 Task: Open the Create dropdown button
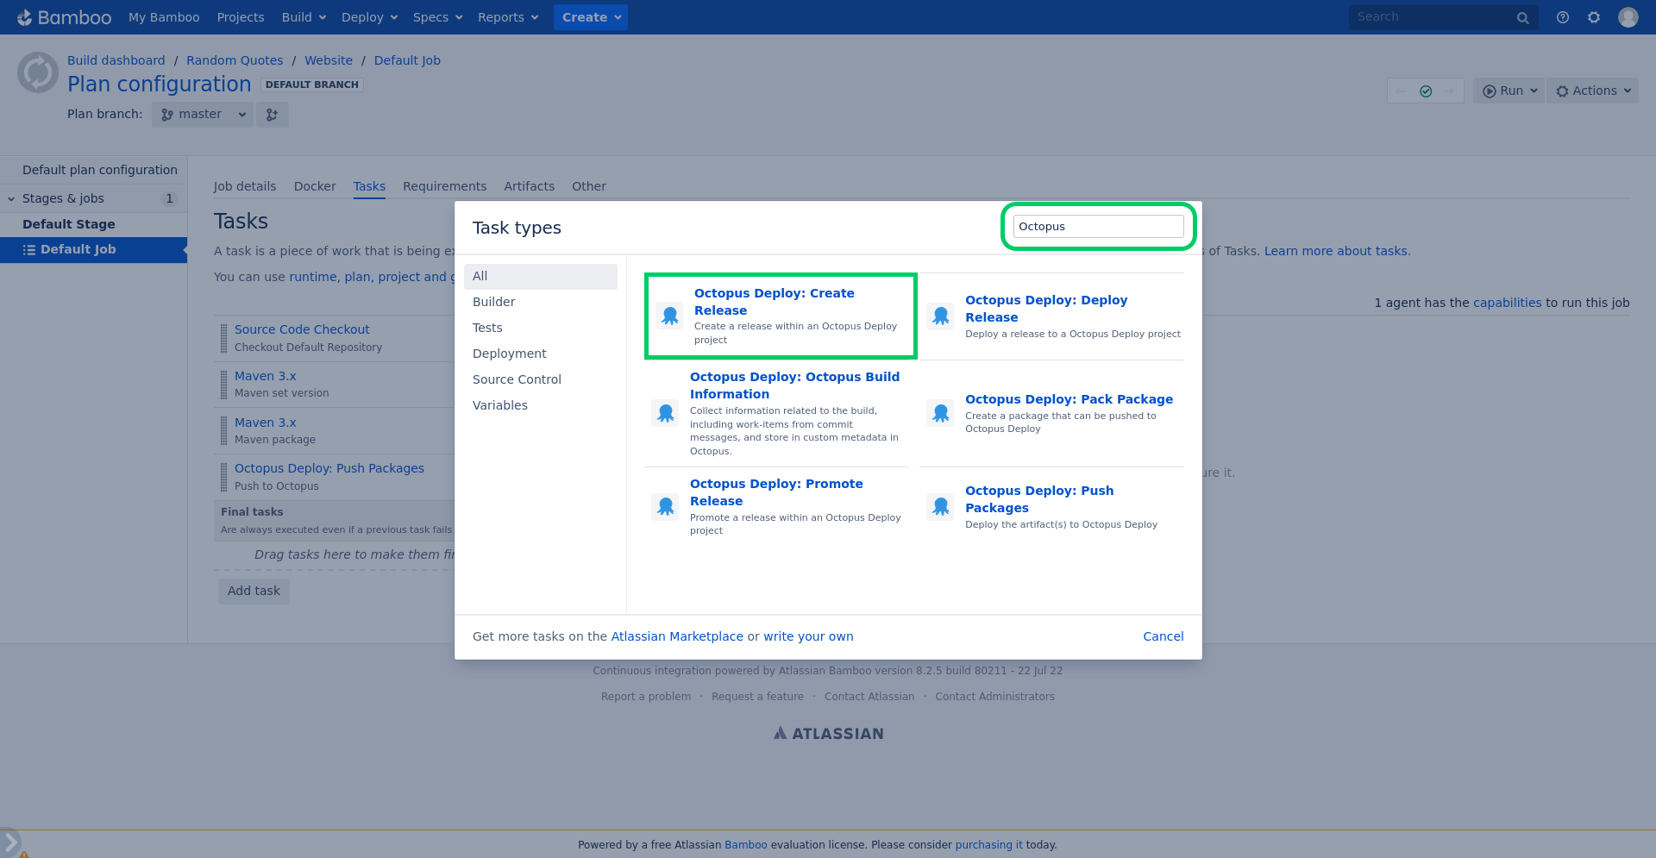point(591,17)
